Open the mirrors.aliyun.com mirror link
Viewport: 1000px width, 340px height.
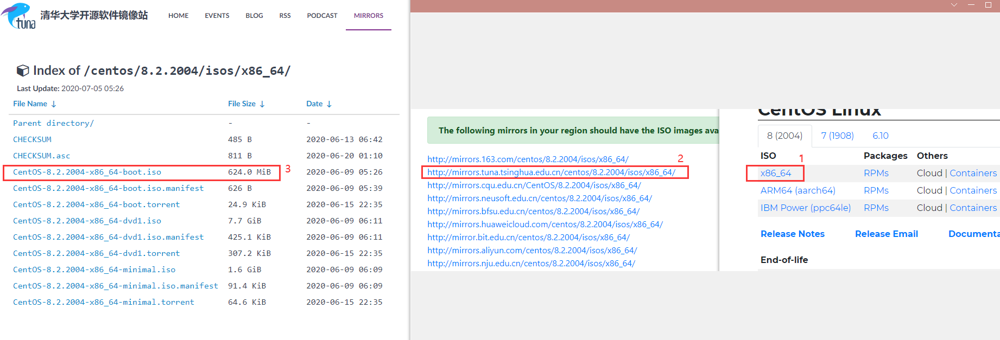532,251
